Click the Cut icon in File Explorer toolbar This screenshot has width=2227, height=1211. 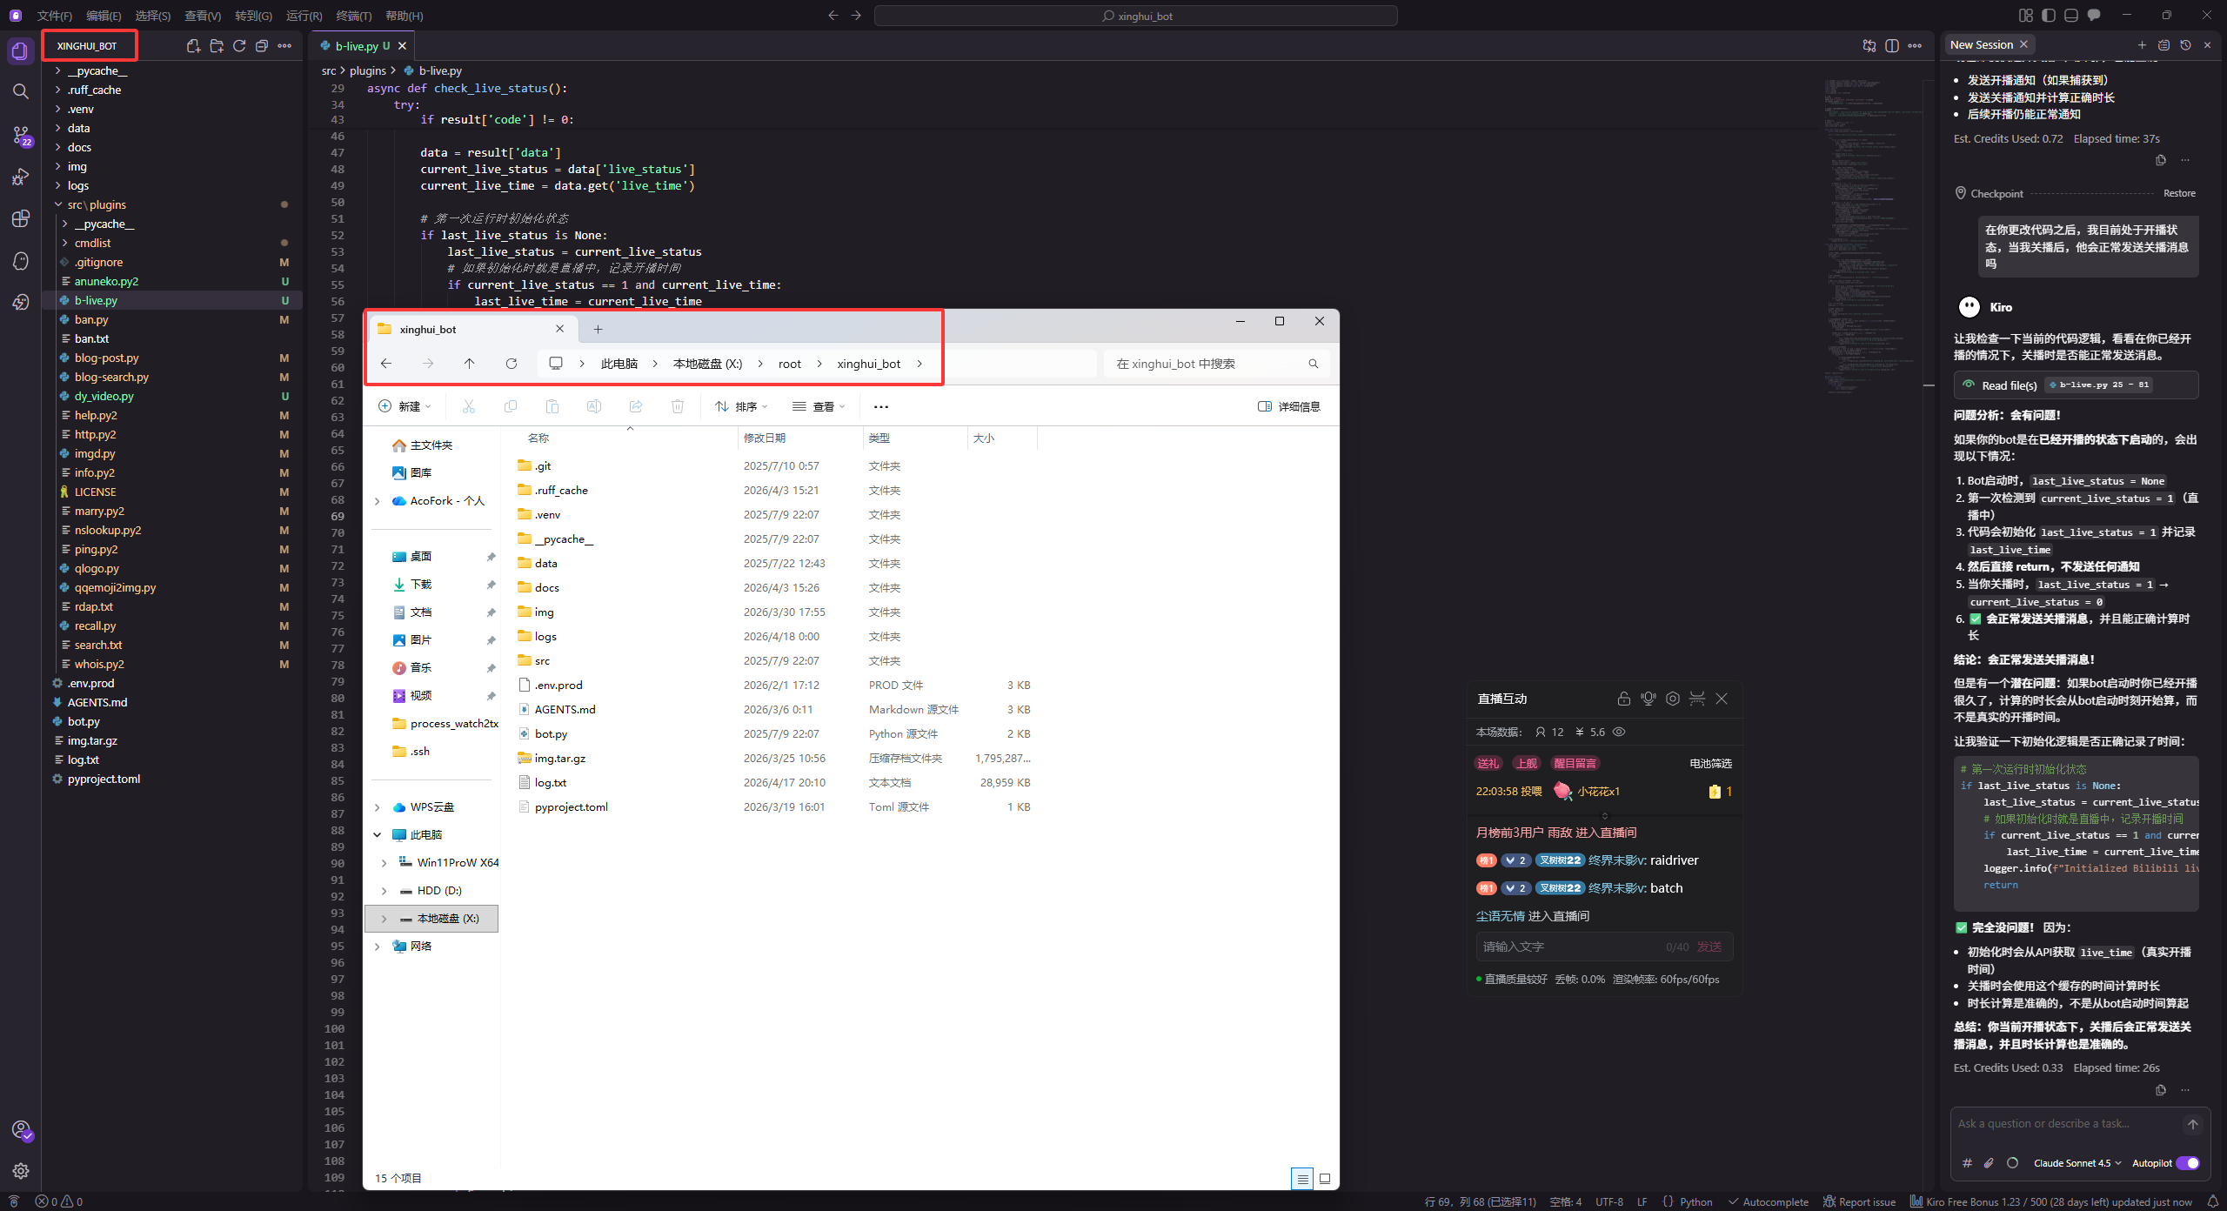click(x=469, y=406)
